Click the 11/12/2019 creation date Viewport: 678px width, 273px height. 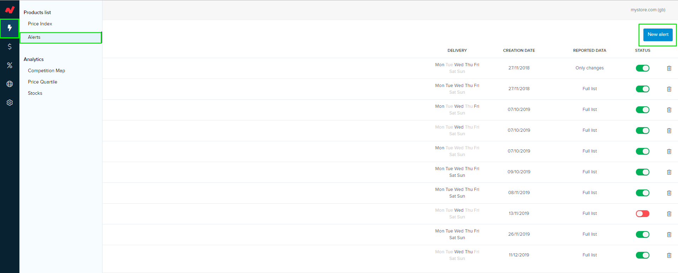[x=519, y=255]
